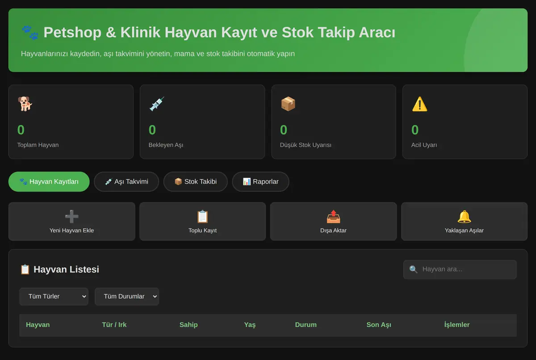Click the Düşük Stok Uyarısı label
This screenshot has height=360, width=536.
[306, 145]
